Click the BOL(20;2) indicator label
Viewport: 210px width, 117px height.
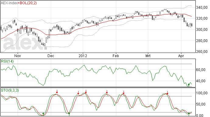coord(28,3)
